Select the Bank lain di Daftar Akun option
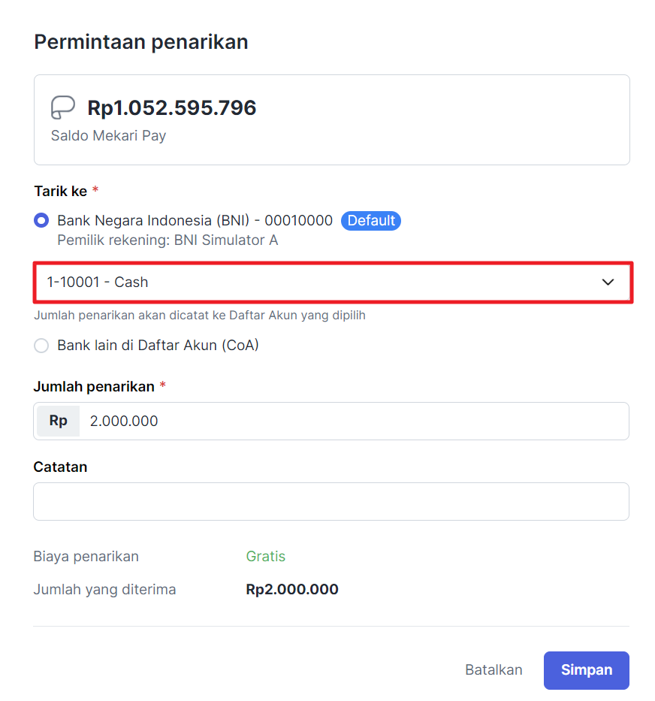 pyautogui.click(x=42, y=346)
